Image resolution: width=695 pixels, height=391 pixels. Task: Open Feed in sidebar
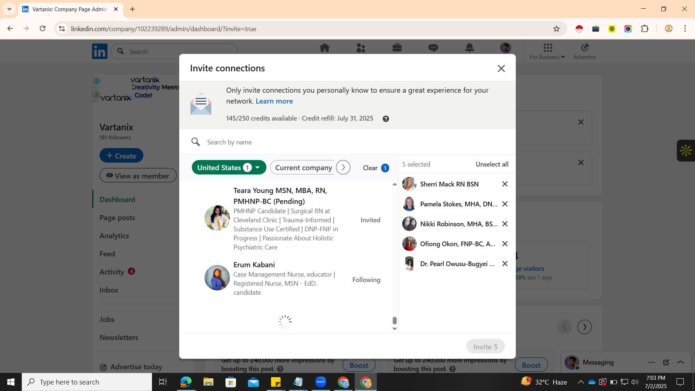(x=107, y=254)
